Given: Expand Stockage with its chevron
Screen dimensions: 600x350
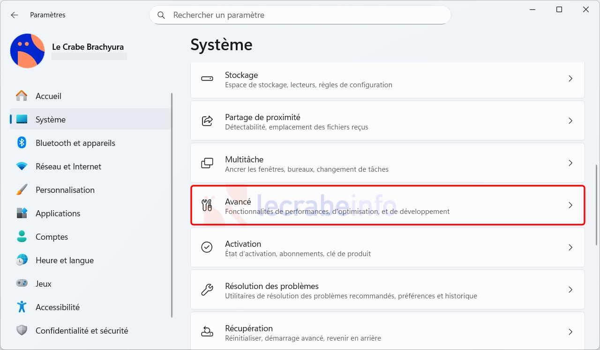Looking at the screenshot, I should pyautogui.click(x=570, y=79).
